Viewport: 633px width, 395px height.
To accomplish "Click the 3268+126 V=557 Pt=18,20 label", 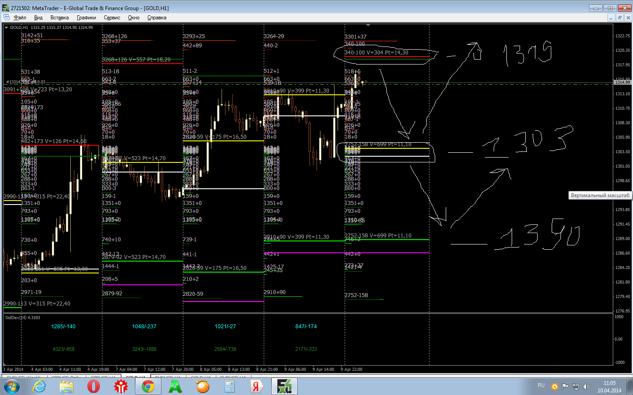I will (x=136, y=60).
